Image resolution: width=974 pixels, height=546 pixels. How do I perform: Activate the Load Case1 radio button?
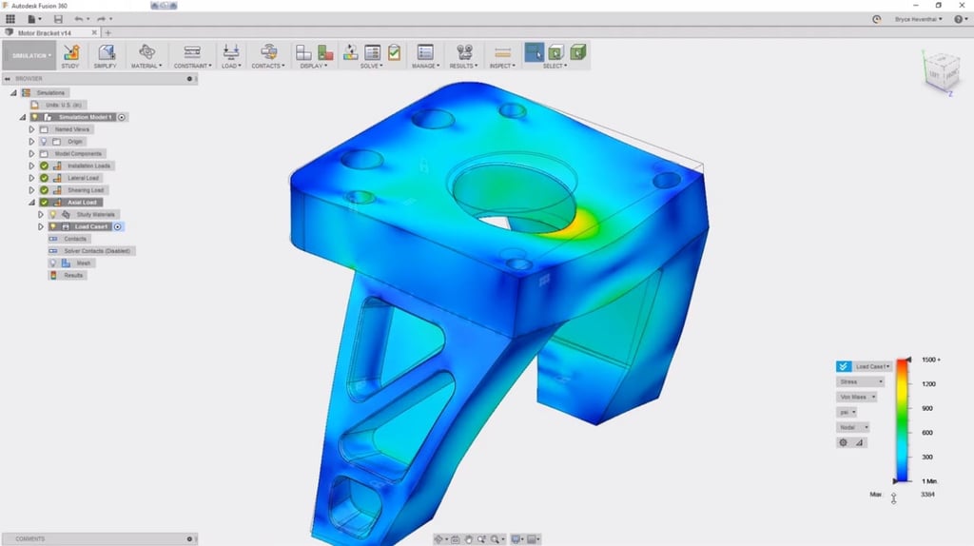pos(118,226)
